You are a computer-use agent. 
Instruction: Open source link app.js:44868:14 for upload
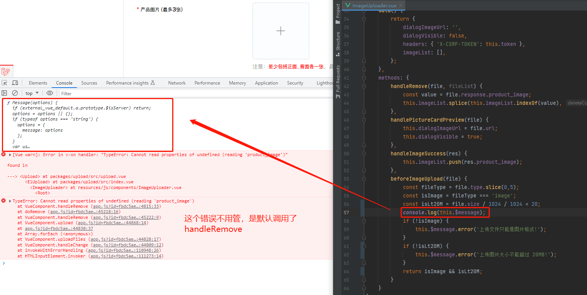coord(111,222)
